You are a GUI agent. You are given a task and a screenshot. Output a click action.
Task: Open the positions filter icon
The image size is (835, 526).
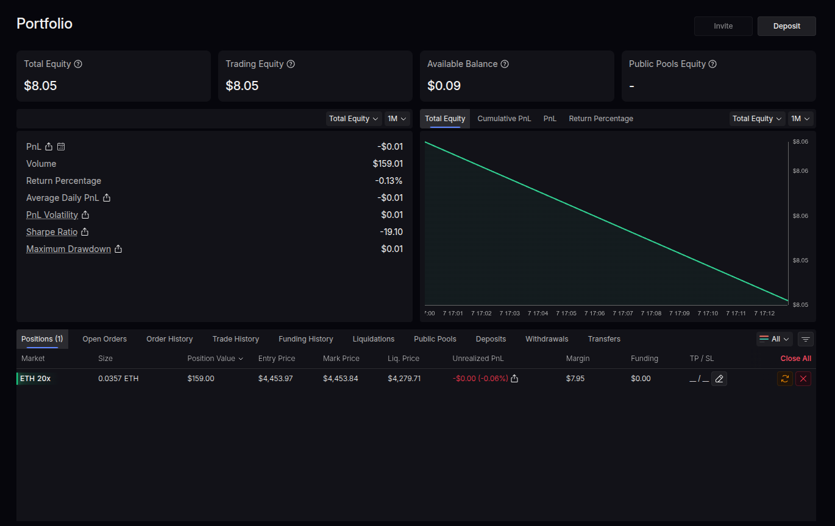(805, 339)
